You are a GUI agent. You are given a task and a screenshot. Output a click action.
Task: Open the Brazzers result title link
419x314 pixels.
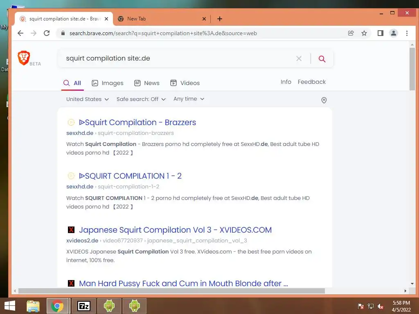pos(137,122)
